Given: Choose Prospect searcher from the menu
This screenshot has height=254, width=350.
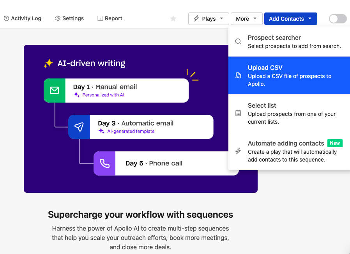Looking at the screenshot, I should tap(289, 41).
